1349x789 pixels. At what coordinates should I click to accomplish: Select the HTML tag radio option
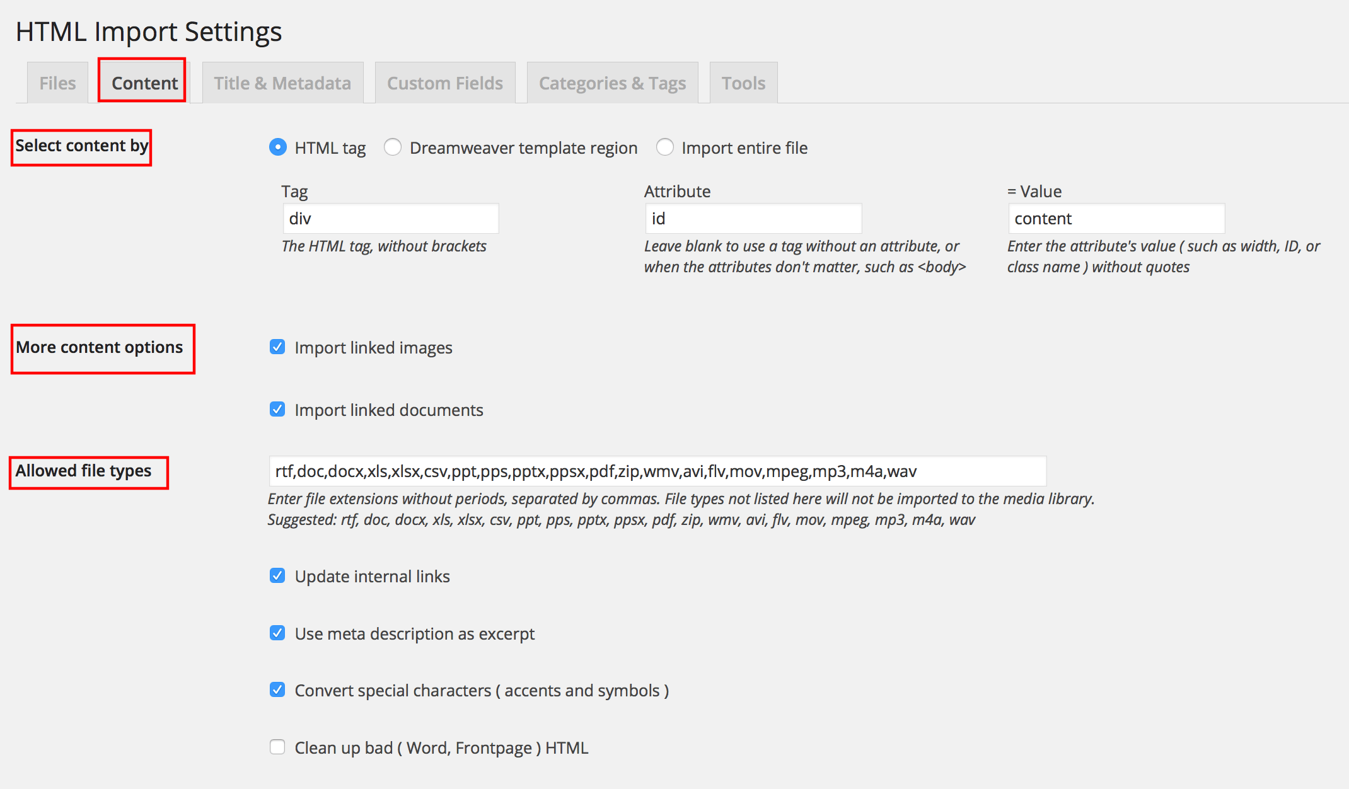coord(277,147)
